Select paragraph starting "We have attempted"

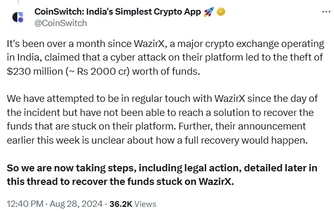[x=162, y=120]
